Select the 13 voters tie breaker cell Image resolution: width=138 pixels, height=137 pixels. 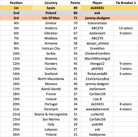pyautogui.click(x=126, y=28)
